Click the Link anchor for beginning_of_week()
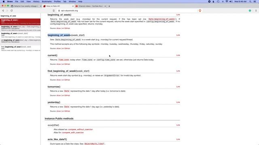The image size is (259, 145). tap(178, 14)
